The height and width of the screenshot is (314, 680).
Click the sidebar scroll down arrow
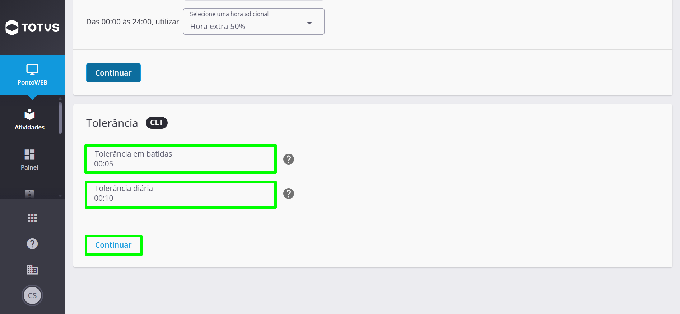pos(60,196)
